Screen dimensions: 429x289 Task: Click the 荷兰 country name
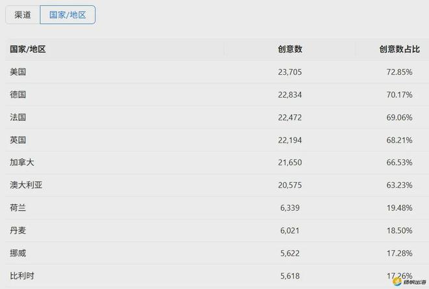(x=18, y=208)
